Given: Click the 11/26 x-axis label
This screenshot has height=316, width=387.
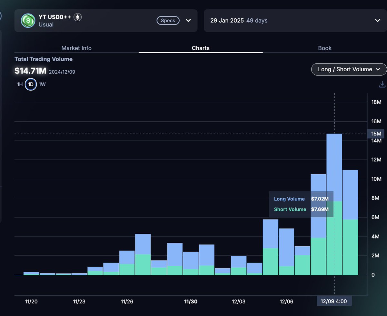Looking at the screenshot, I should pos(127,301).
